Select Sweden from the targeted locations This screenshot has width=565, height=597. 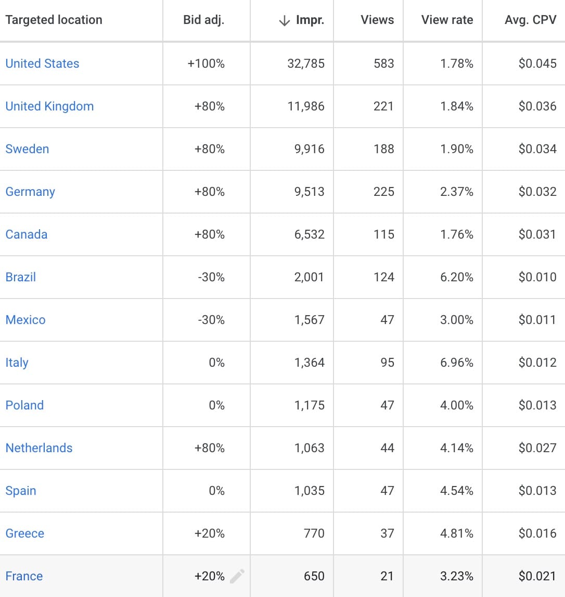coord(27,149)
